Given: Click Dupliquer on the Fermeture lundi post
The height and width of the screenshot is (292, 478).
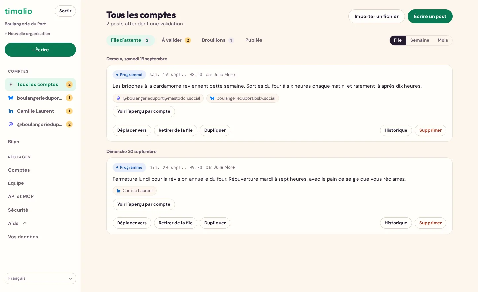Looking at the screenshot, I should (x=215, y=223).
